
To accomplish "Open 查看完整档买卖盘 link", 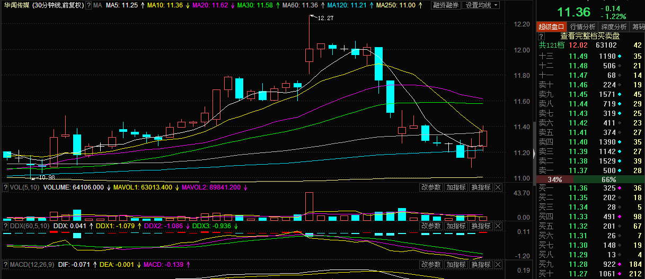I will coord(589,37).
